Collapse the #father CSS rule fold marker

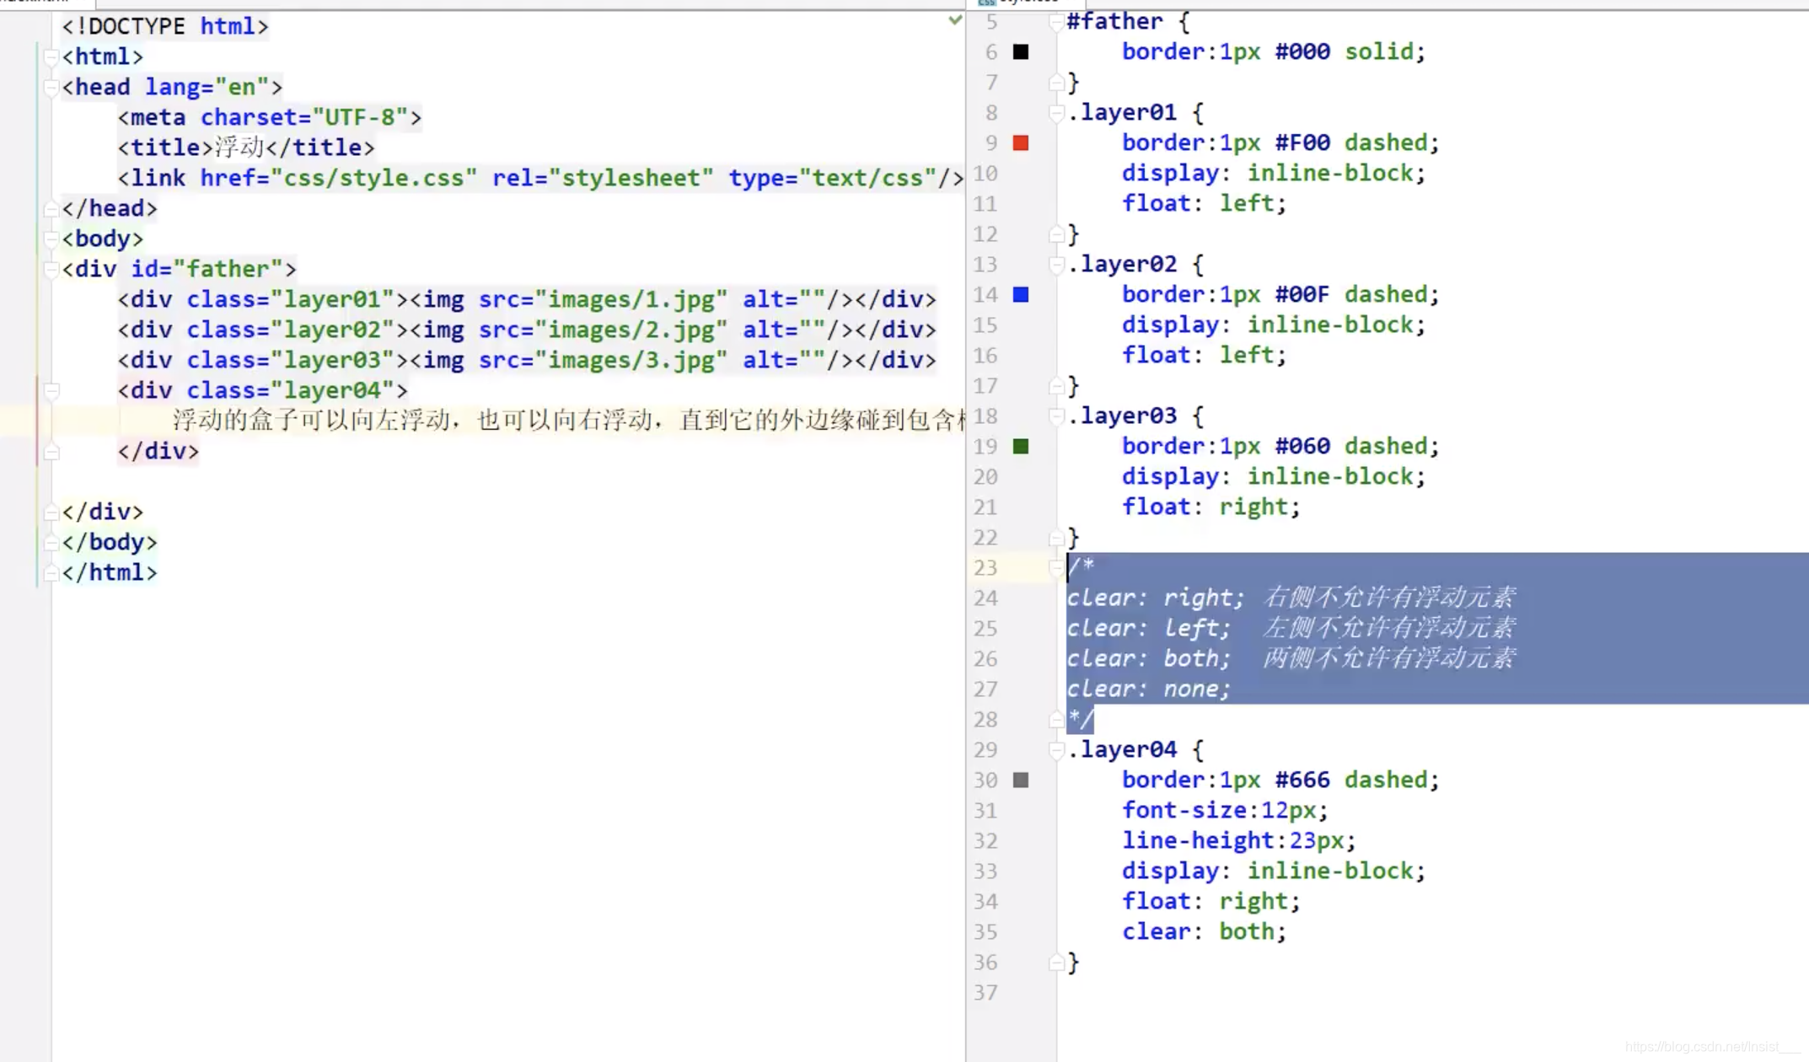(x=1055, y=22)
